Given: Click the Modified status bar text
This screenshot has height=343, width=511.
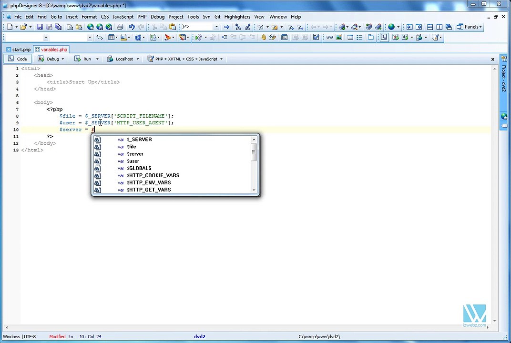Looking at the screenshot, I should pos(57,336).
